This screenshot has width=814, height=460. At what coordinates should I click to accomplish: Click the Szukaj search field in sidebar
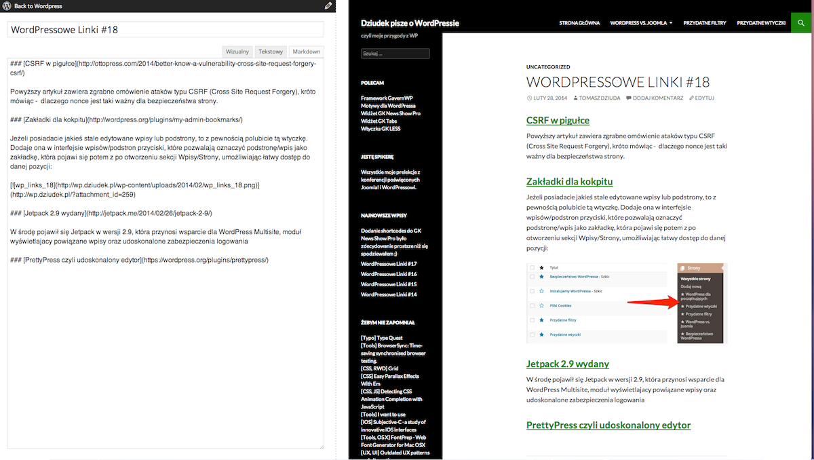(x=395, y=54)
